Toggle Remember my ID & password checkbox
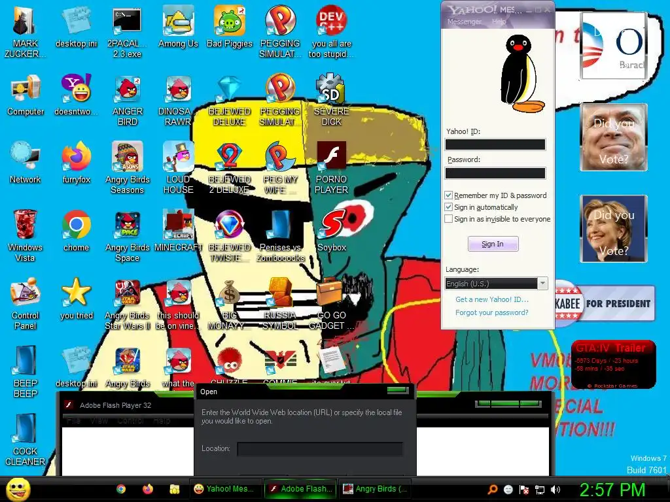 [x=448, y=195]
